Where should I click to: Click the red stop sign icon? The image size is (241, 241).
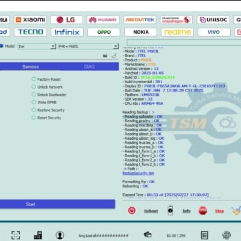202,211
